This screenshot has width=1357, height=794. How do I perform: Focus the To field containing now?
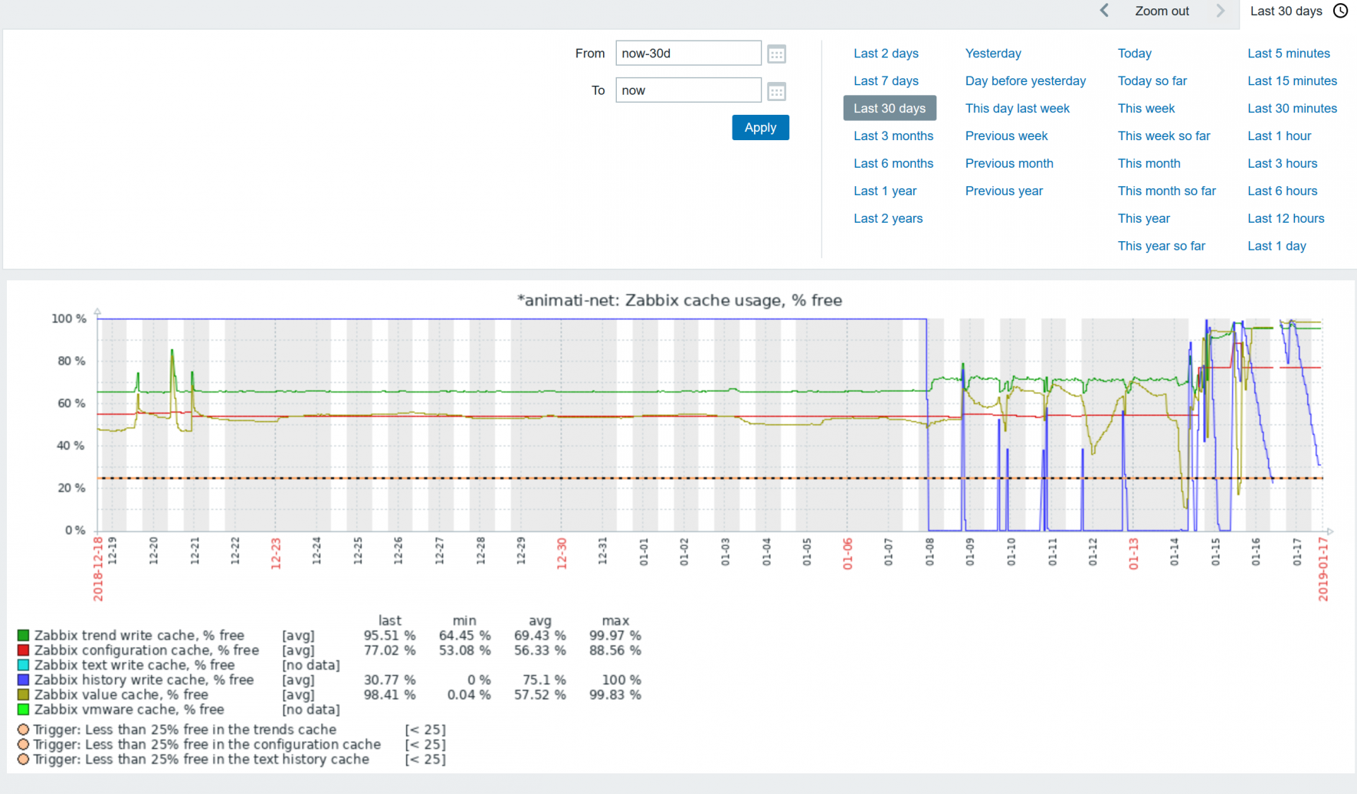688,90
